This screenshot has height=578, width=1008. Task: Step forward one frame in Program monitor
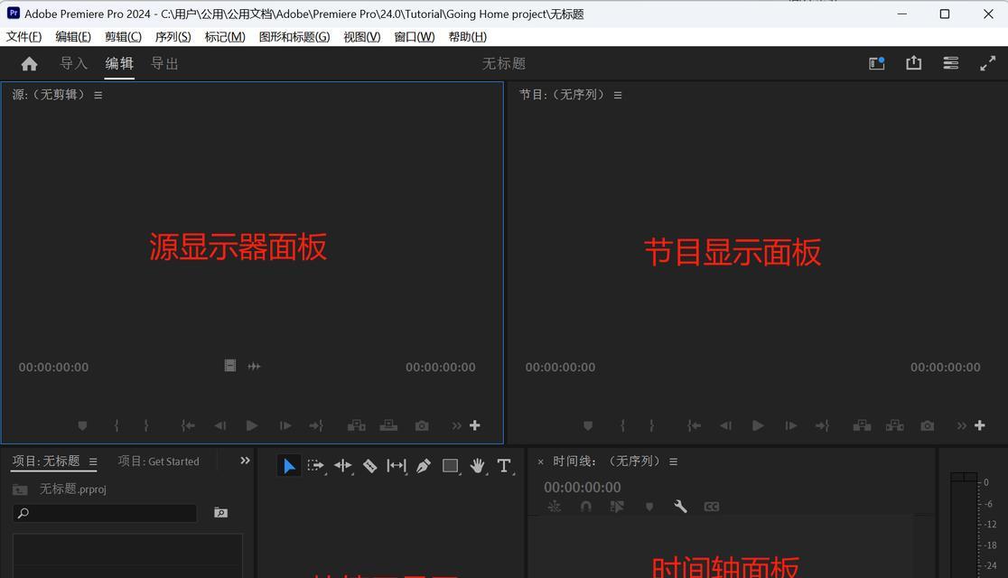(x=790, y=425)
